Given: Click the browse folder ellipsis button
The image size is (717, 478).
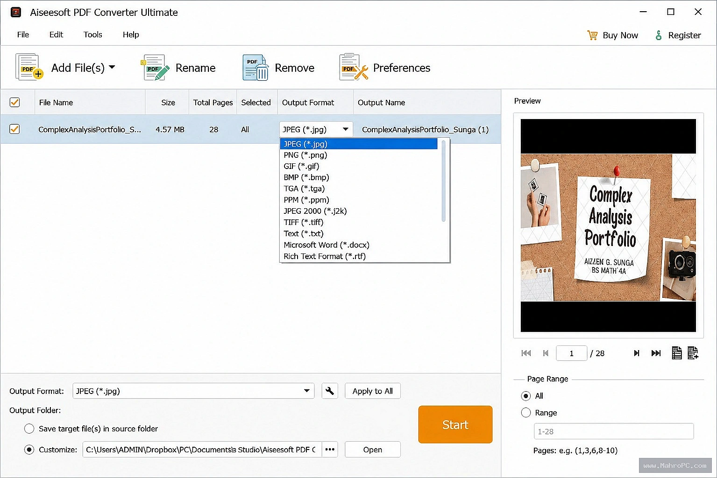Looking at the screenshot, I should click(x=330, y=450).
